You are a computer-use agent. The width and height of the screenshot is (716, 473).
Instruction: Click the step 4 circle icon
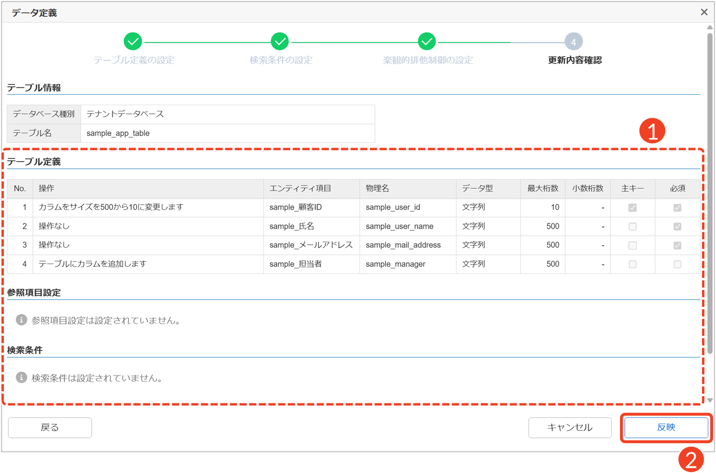pos(573,42)
